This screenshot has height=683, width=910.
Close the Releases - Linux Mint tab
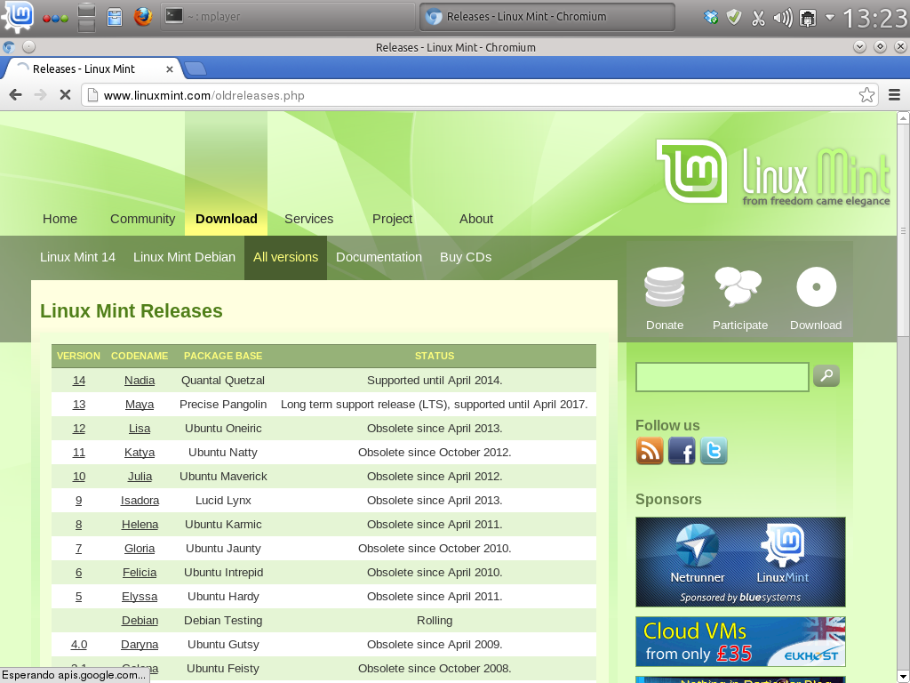170,69
